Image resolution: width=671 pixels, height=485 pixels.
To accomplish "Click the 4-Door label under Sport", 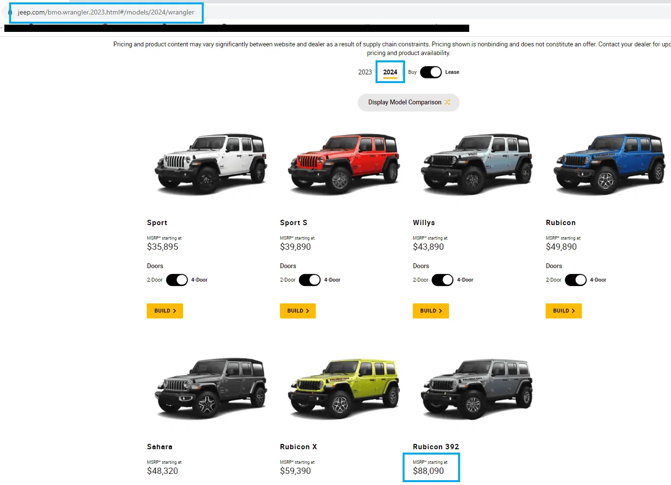I will click(x=199, y=280).
